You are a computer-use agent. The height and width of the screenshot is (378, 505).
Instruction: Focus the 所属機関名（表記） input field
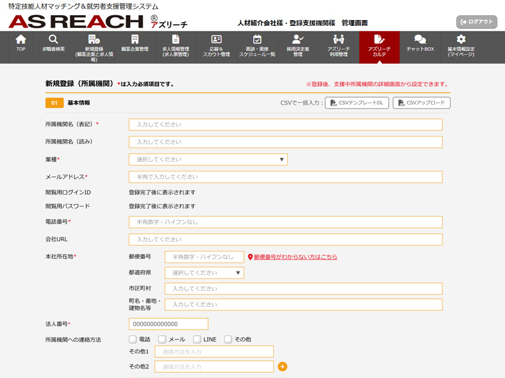point(286,125)
